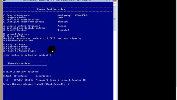The height and width of the screenshot is (100, 177).
Task: Click the 'Enabled' remote management value
Action: tap(63, 22)
